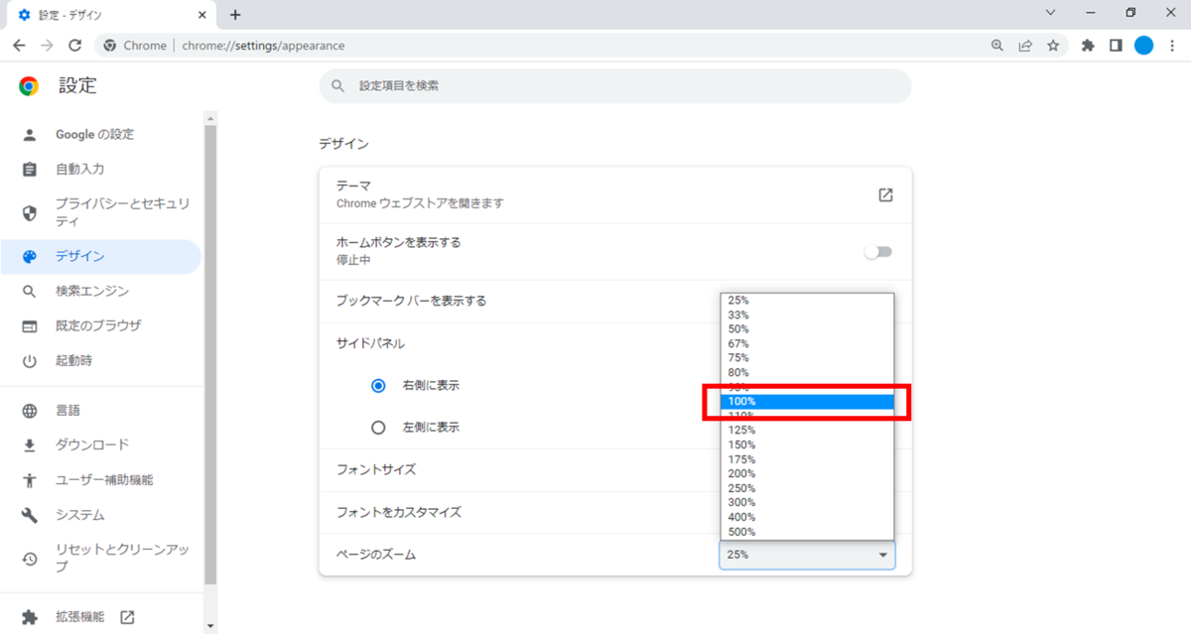The width and height of the screenshot is (1191, 634).
Task: Choose 175% in zoom list
Action: (x=807, y=459)
